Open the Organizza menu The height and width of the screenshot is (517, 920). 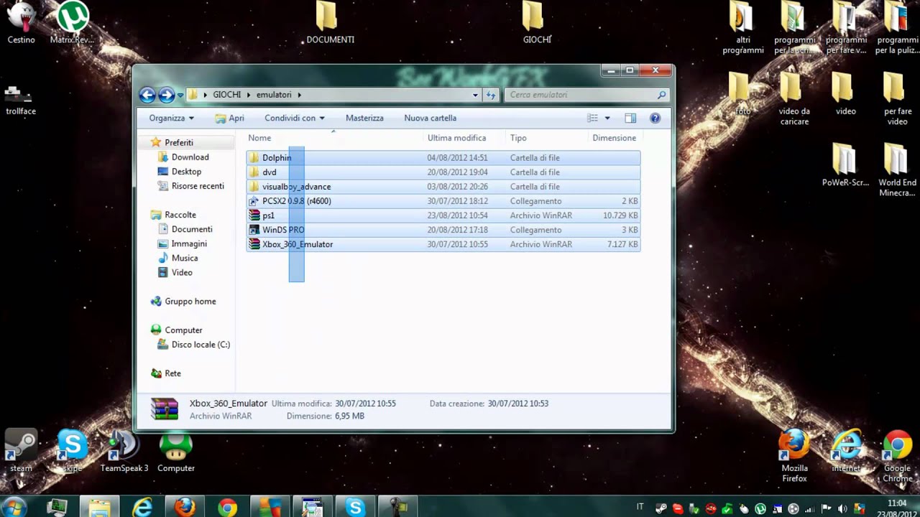pyautogui.click(x=172, y=118)
